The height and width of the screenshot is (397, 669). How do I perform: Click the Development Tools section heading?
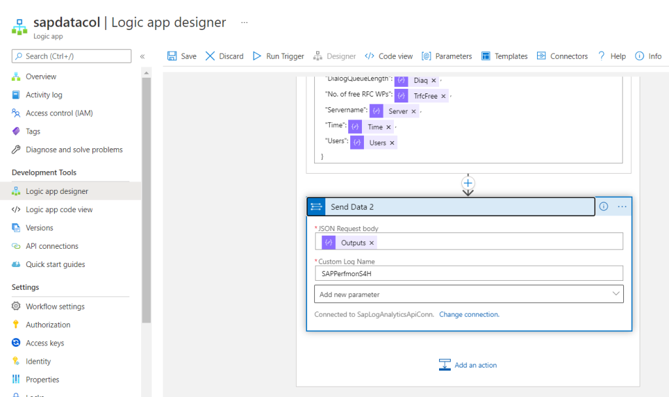[x=44, y=172]
